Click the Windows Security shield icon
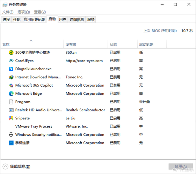196x174 pixels. (11, 135)
